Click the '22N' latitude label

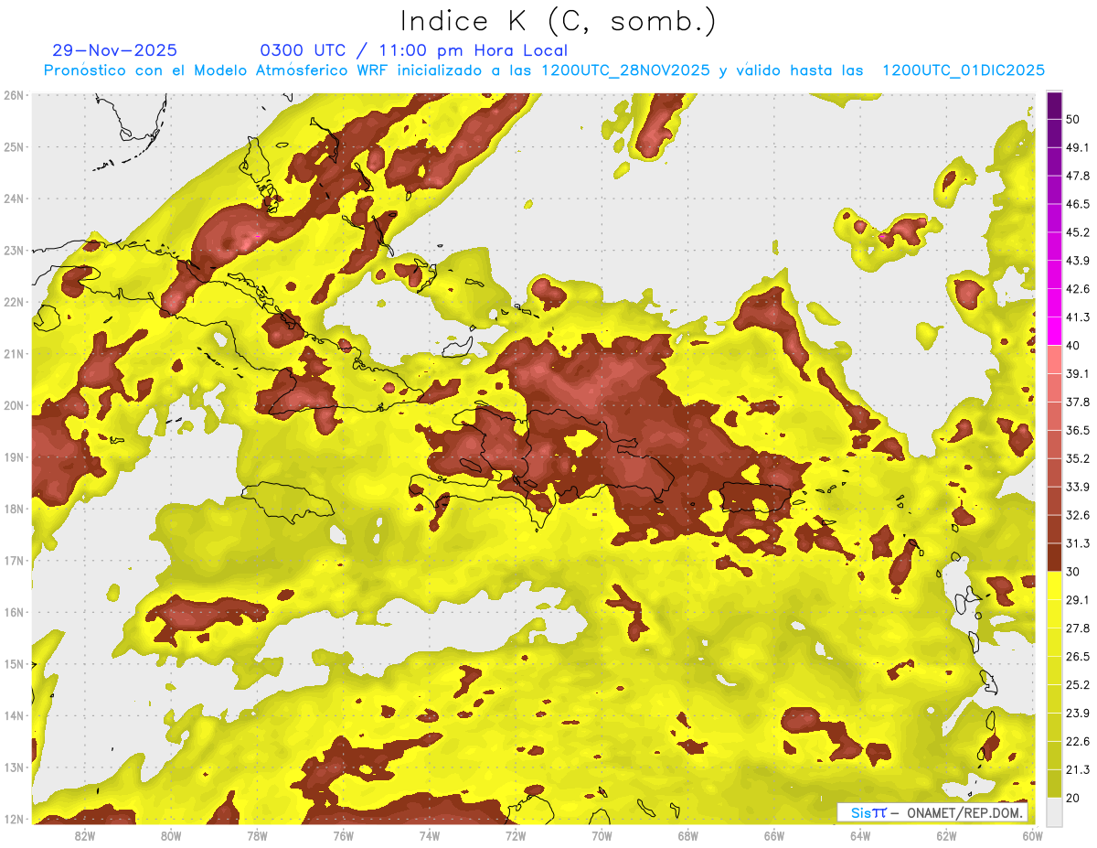click(x=14, y=302)
